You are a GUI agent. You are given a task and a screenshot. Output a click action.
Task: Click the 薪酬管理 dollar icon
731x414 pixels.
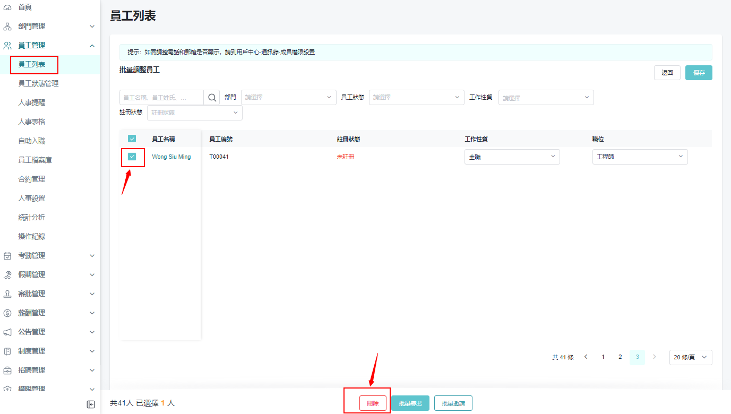[7, 313]
